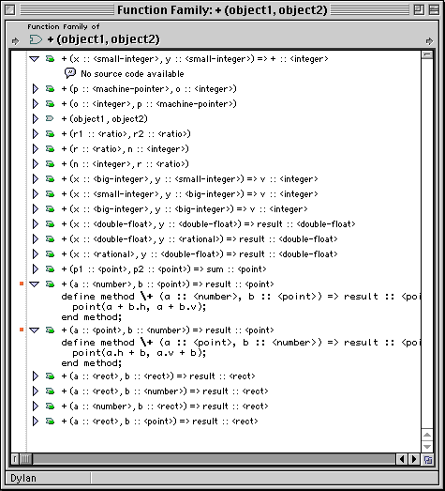Click horizontal scrollbar left arrow
This screenshot has height=491, width=445.
[x=402, y=459]
